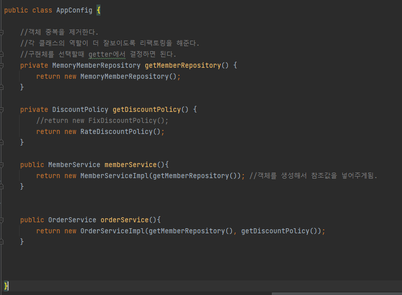
Task: Click the horizontal scrollbar at the editor bottom
Action: point(337,293)
